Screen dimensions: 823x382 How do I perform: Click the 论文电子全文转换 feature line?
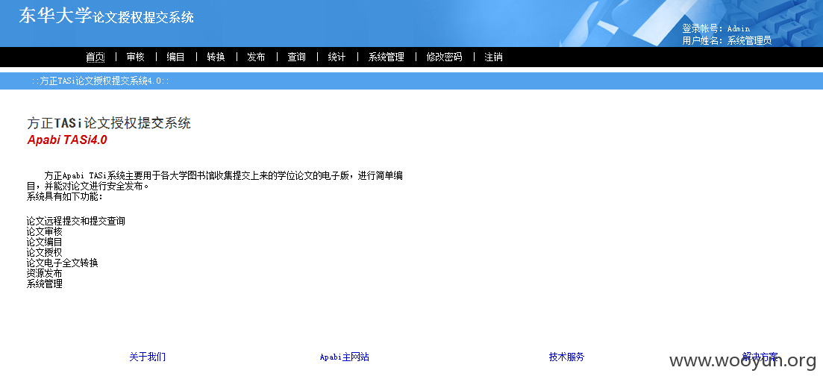63,263
